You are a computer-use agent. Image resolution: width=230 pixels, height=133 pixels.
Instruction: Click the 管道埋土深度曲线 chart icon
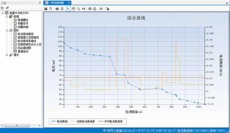click(x=15, y=38)
